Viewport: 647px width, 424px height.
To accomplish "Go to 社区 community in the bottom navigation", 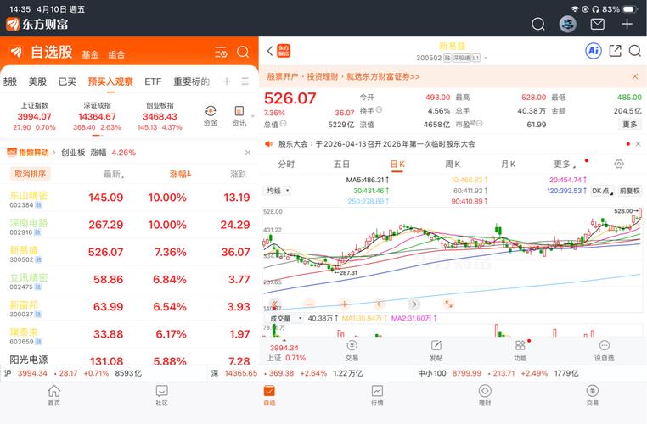I will tap(161, 395).
